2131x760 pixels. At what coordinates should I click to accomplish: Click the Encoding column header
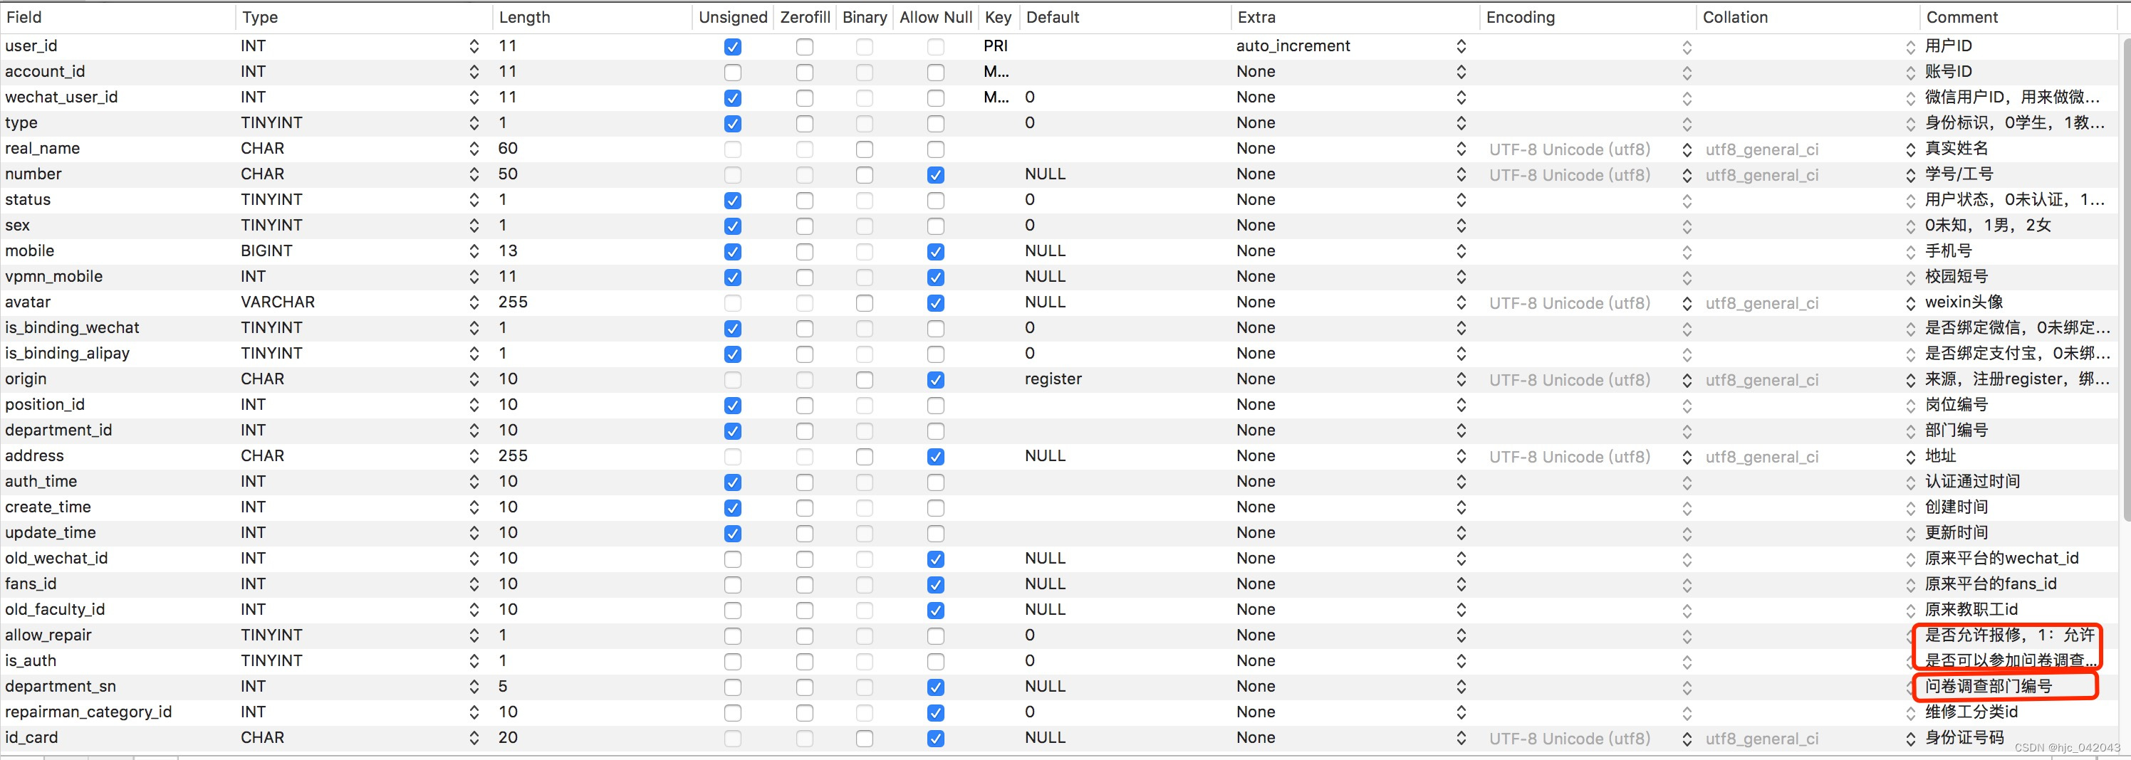1587,17
